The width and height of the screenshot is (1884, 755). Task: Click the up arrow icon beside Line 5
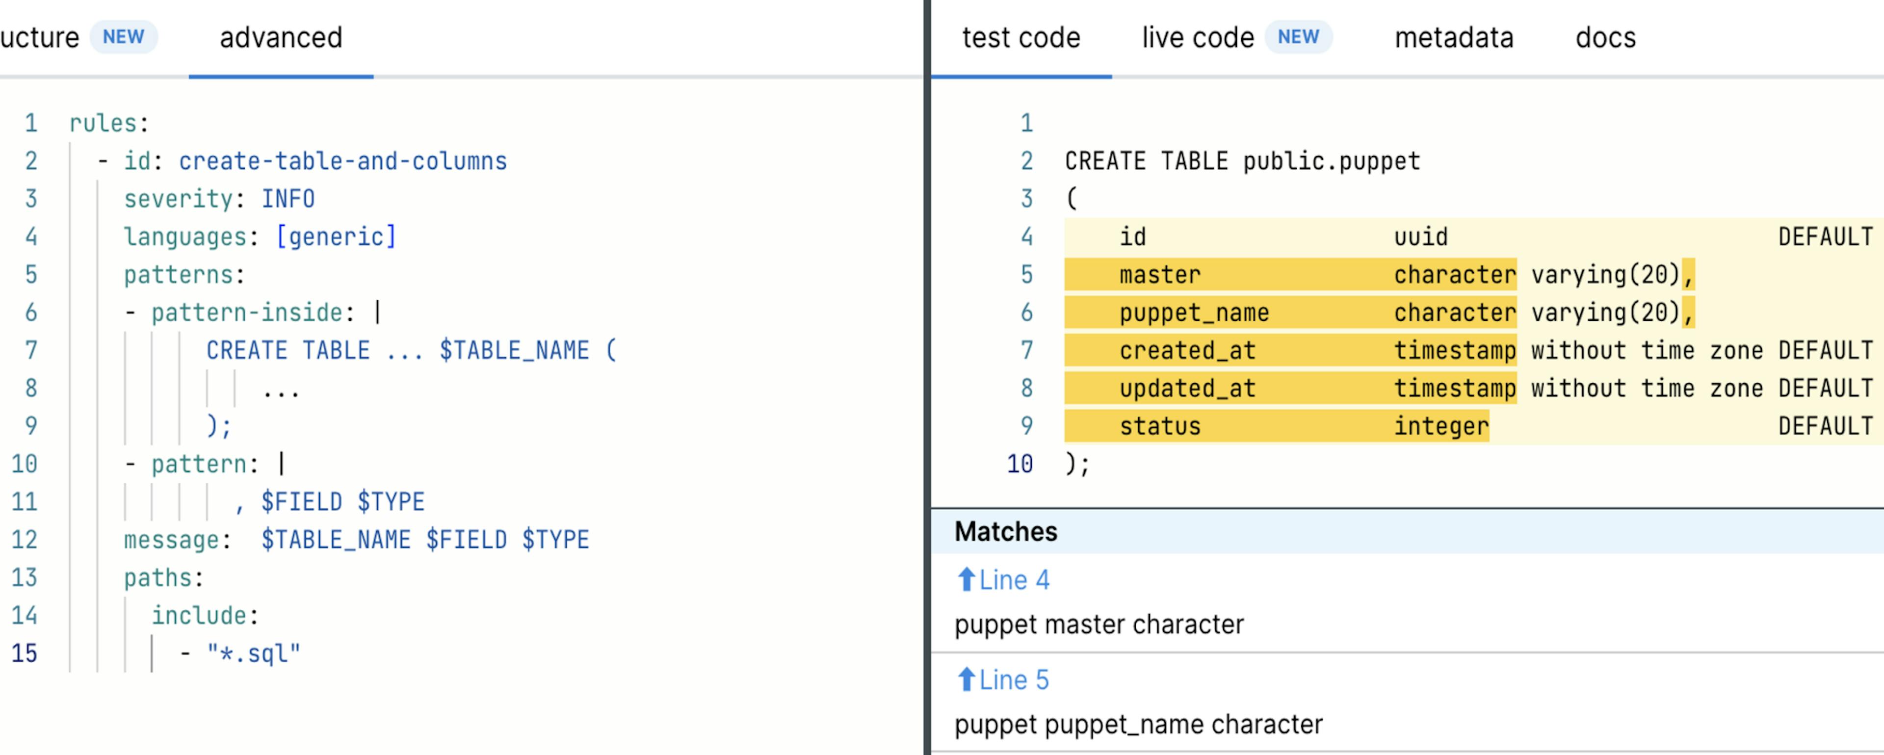(x=966, y=679)
